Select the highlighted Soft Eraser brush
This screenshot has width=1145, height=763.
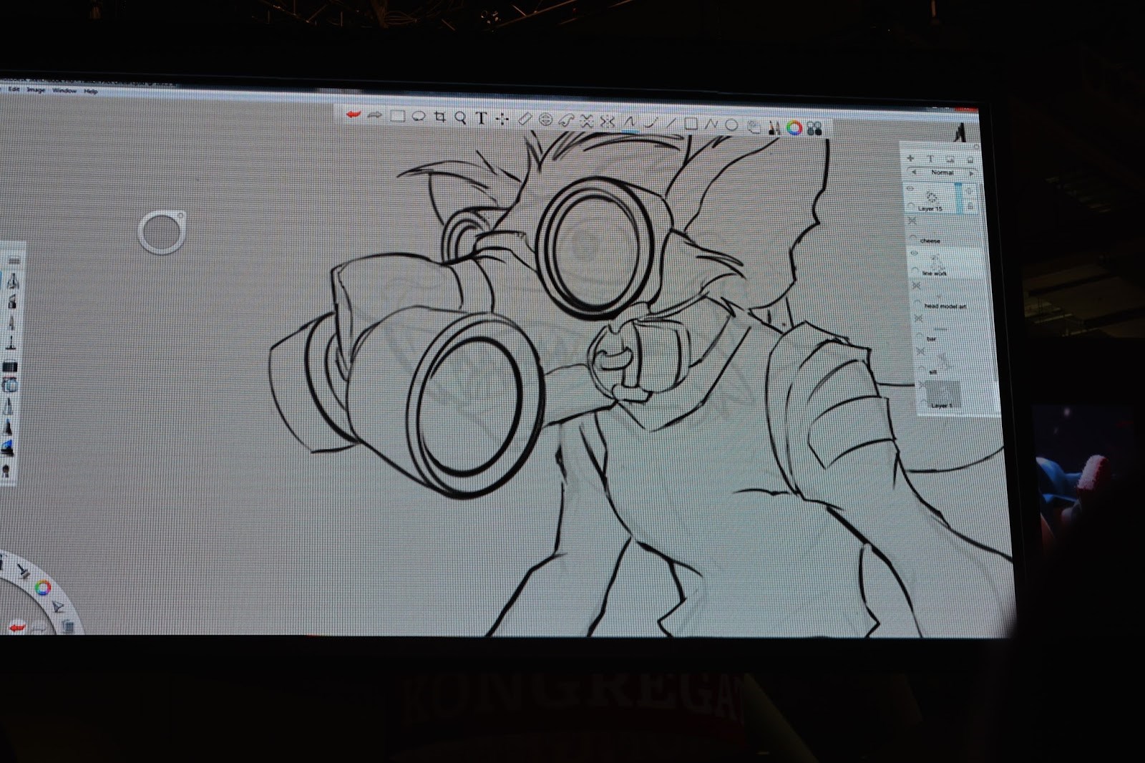(10, 385)
